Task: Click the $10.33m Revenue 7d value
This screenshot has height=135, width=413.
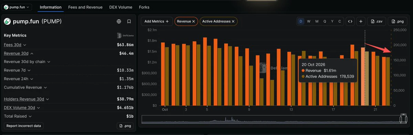Action: (125, 70)
